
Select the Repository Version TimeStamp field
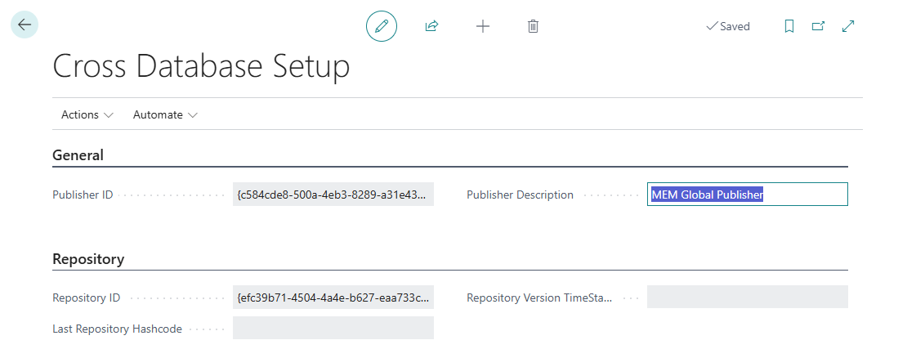coord(747,298)
